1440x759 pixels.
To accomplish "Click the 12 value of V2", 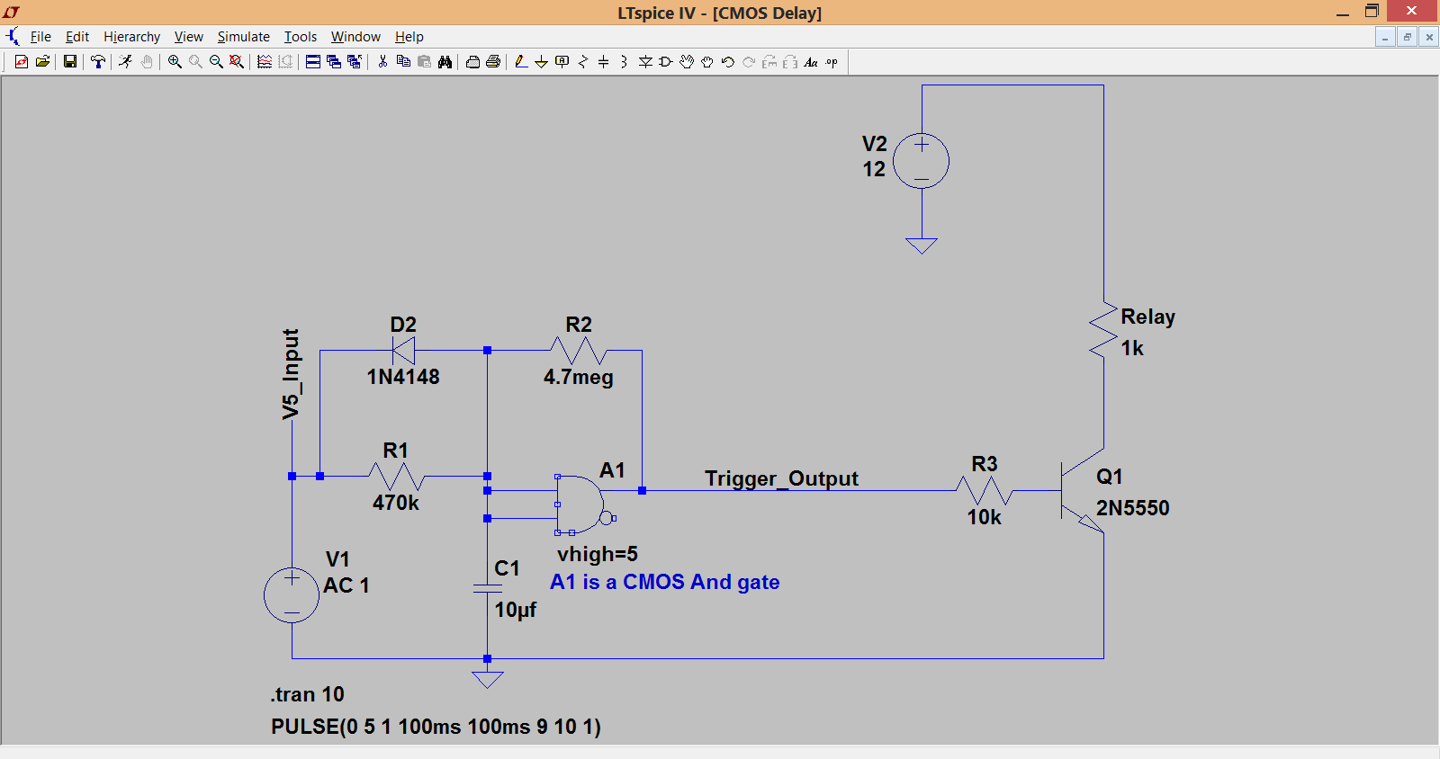I will (x=874, y=169).
